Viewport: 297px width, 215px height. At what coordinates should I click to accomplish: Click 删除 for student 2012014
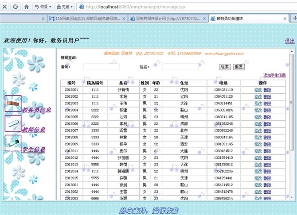pyautogui.click(x=267, y=171)
